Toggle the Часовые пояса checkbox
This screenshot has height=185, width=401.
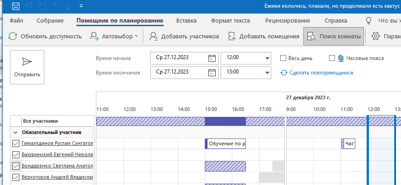(x=332, y=58)
